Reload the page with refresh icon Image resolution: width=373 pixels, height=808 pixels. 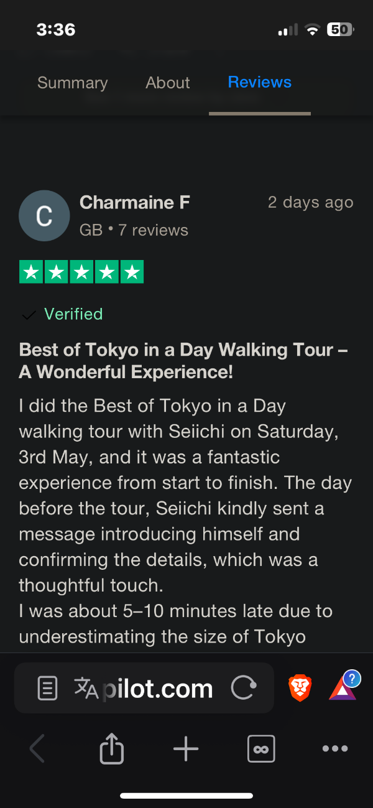[243, 688]
